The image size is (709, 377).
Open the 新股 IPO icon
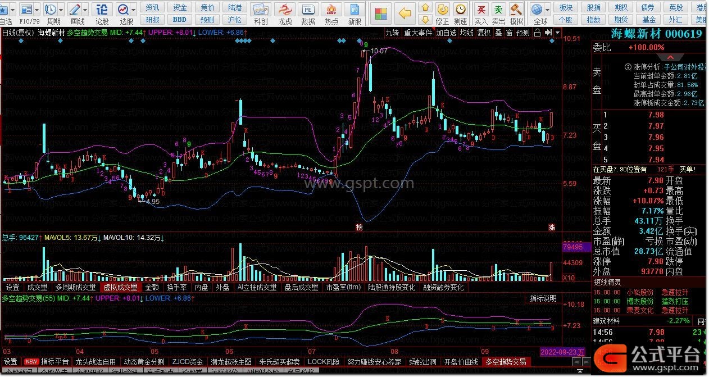[x=354, y=10]
